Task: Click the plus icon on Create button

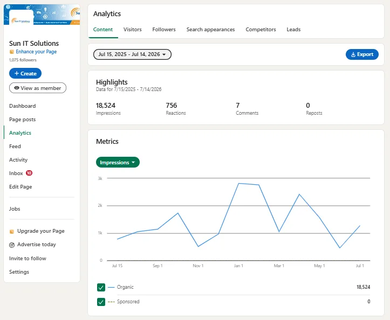Action: tap(17, 73)
